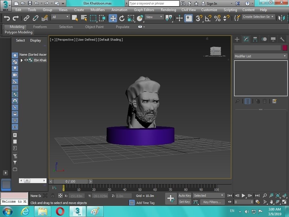Open Key Filters dialog

[212, 202]
